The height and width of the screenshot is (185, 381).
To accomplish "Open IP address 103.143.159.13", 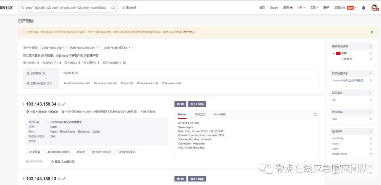I will coord(41,179).
